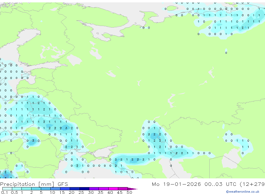The width and height of the screenshot is (265, 194).
Task: Click the 25–30 mm navy legend swatch
Action: pos(84,189)
